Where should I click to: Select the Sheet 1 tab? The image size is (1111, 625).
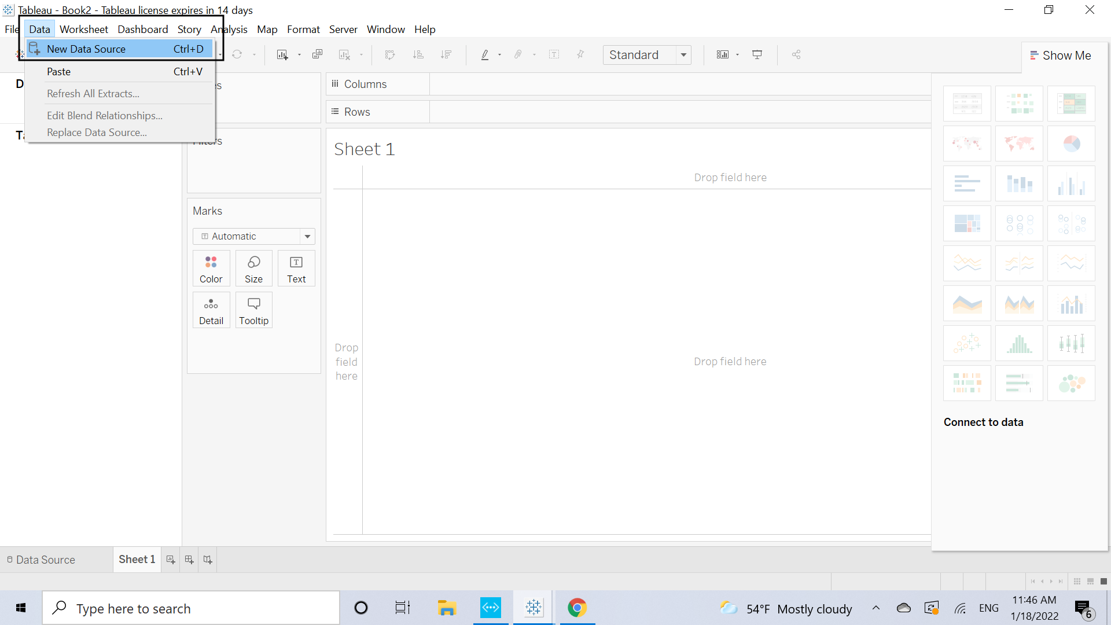137,560
